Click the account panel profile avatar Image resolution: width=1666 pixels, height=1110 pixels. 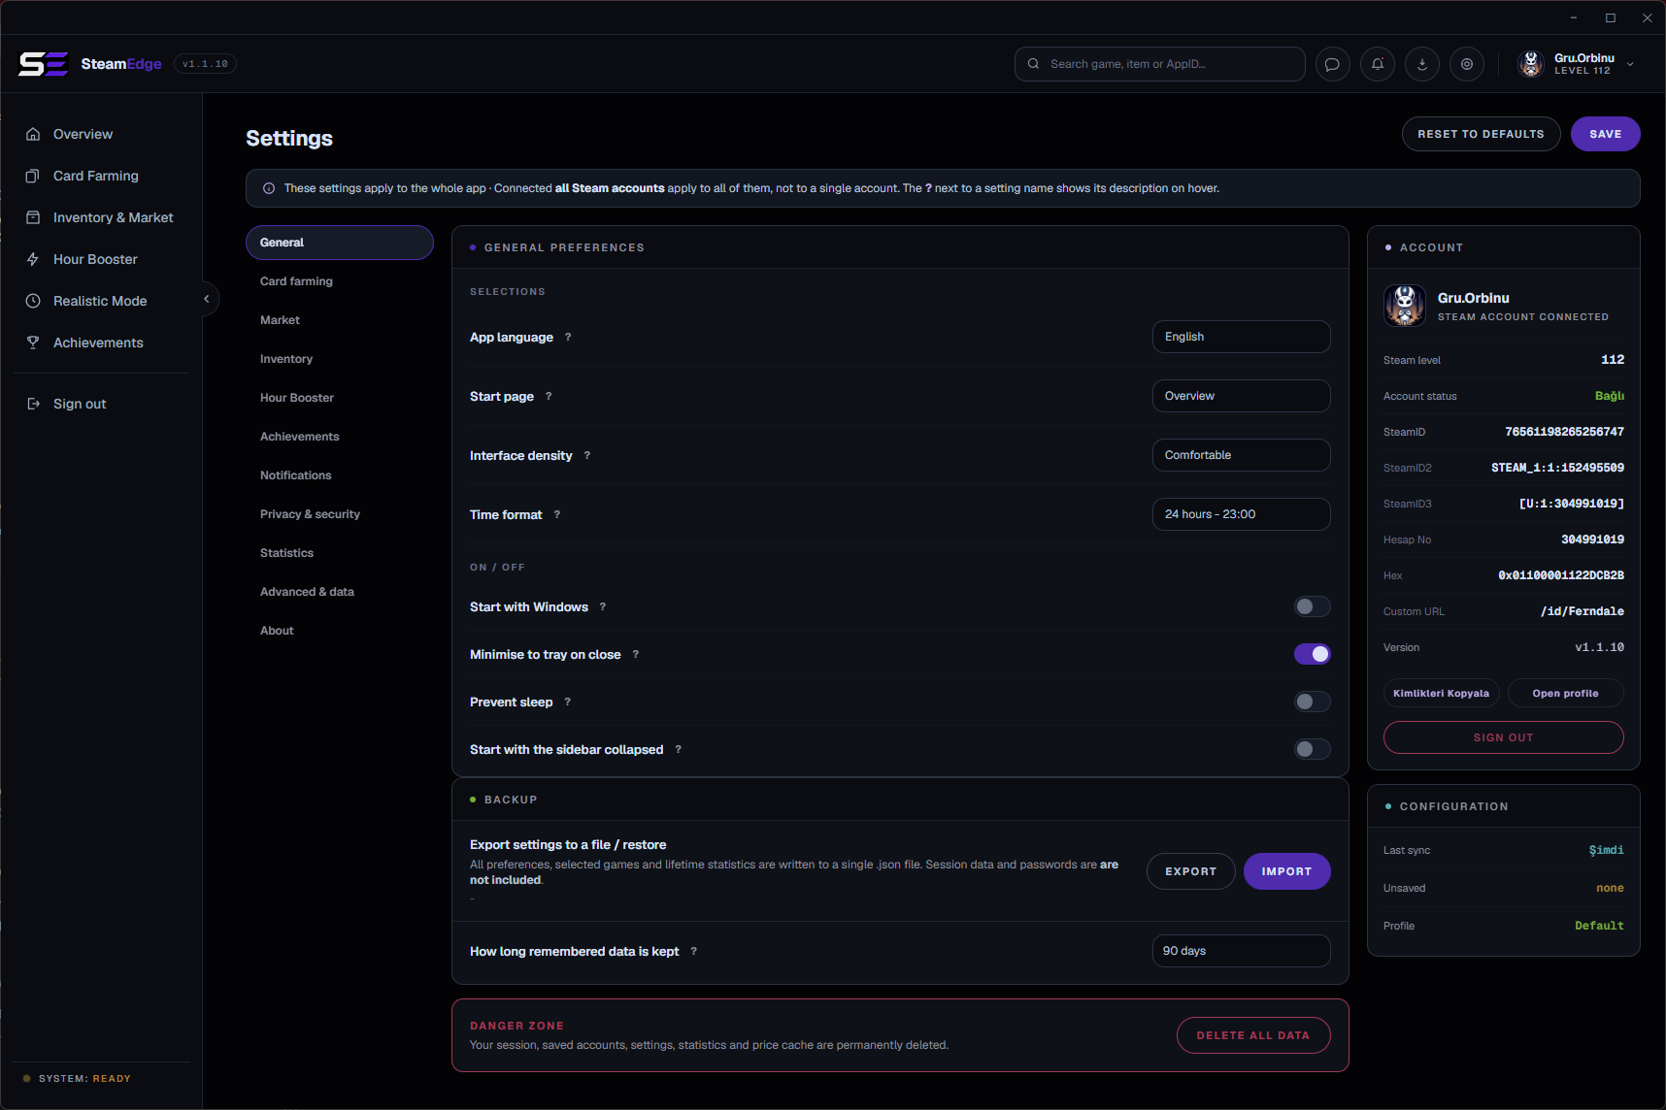point(1405,306)
